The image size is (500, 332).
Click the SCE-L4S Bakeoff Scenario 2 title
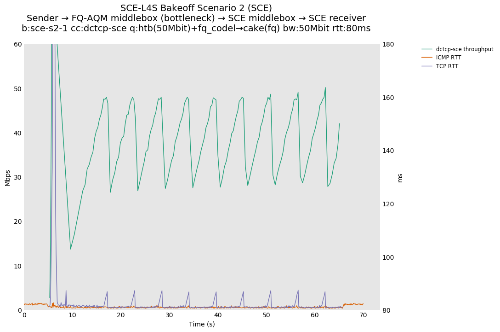(x=196, y=8)
